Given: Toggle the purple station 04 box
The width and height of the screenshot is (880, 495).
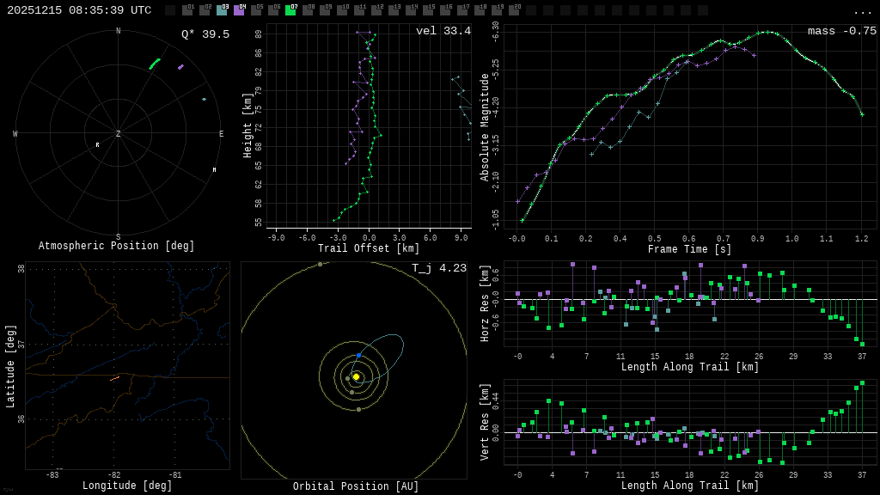Looking at the screenshot, I should 239,10.
